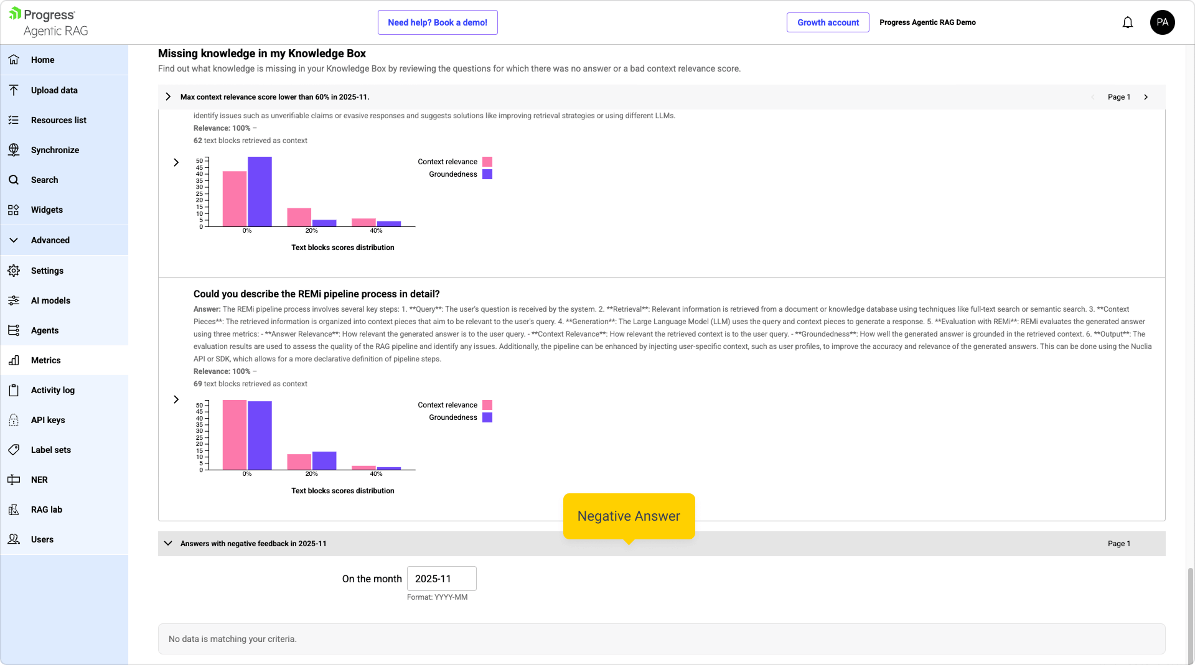Click the Groundedness purple legend swatch
Viewport: 1195px width, 665px height.
click(487, 417)
